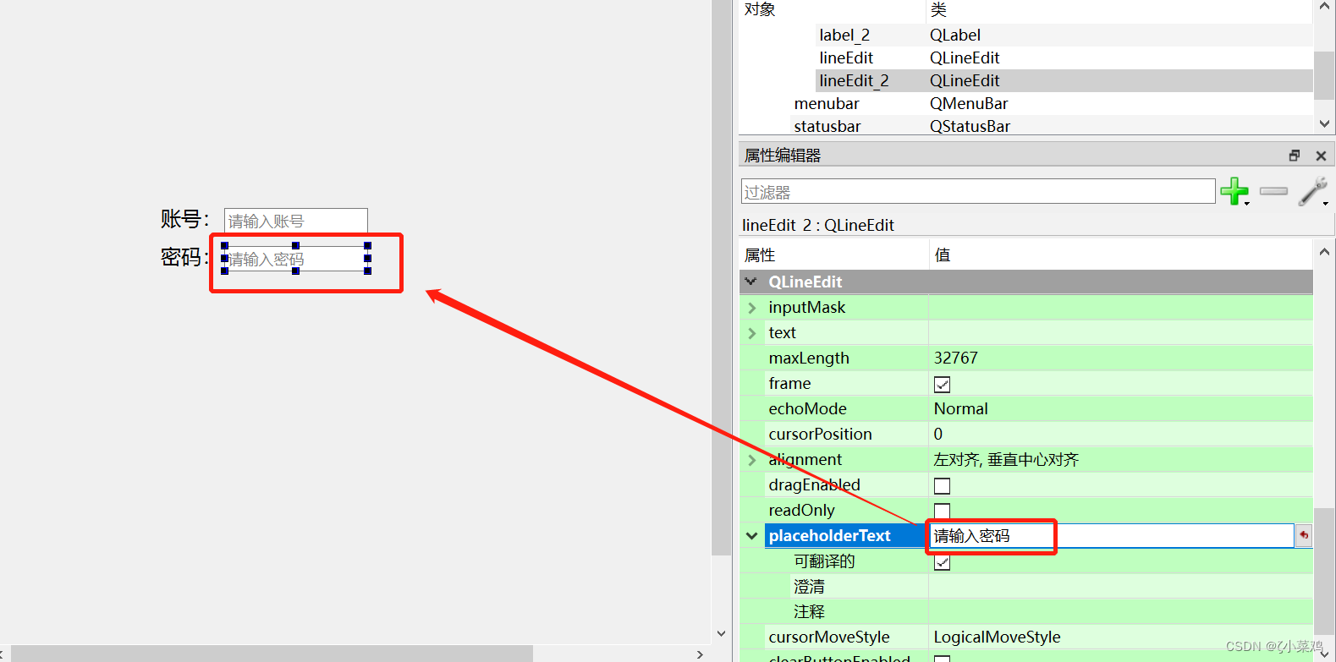Image resolution: width=1336 pixels, height=662 pixels.
Task: Collapse the QLineEdit property group
Action: point(750,282)
